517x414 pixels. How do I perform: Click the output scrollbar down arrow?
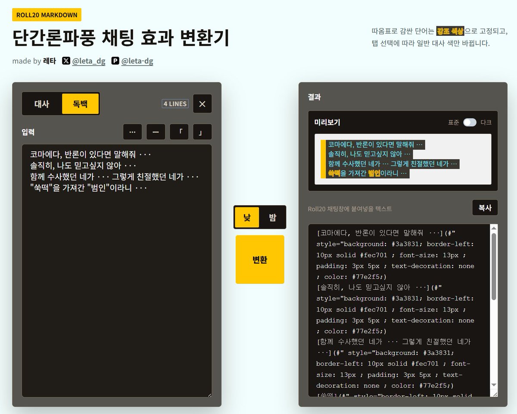click(x=494, y=385)
